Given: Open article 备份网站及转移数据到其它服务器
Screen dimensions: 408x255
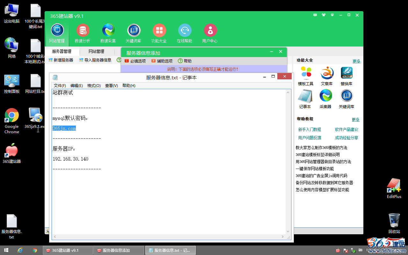Looking at the screenshot, I should (x=324, y=183).
